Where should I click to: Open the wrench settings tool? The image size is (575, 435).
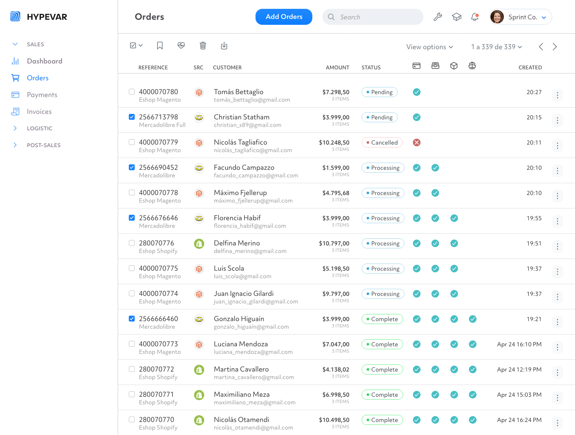(438, 17)
